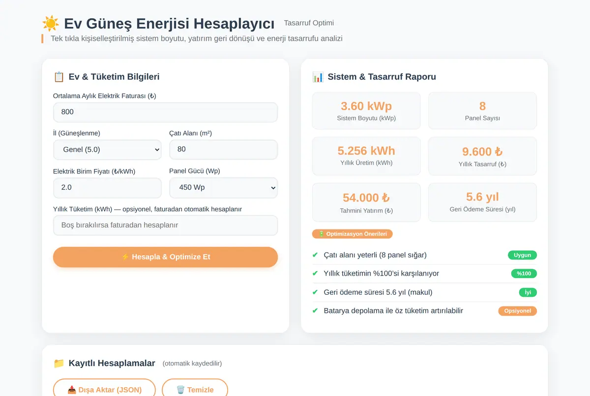Focus the Çatı Alanı (m²) field
Screen dimensions: 590x396
[223, 150]
